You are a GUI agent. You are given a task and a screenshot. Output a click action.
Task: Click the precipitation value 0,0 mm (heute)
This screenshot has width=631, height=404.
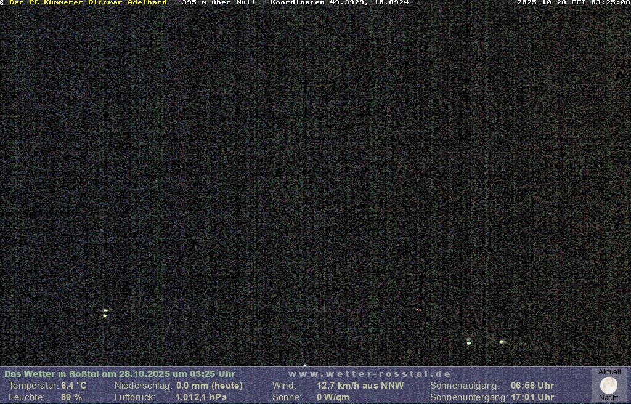click(x=210, y=386)
